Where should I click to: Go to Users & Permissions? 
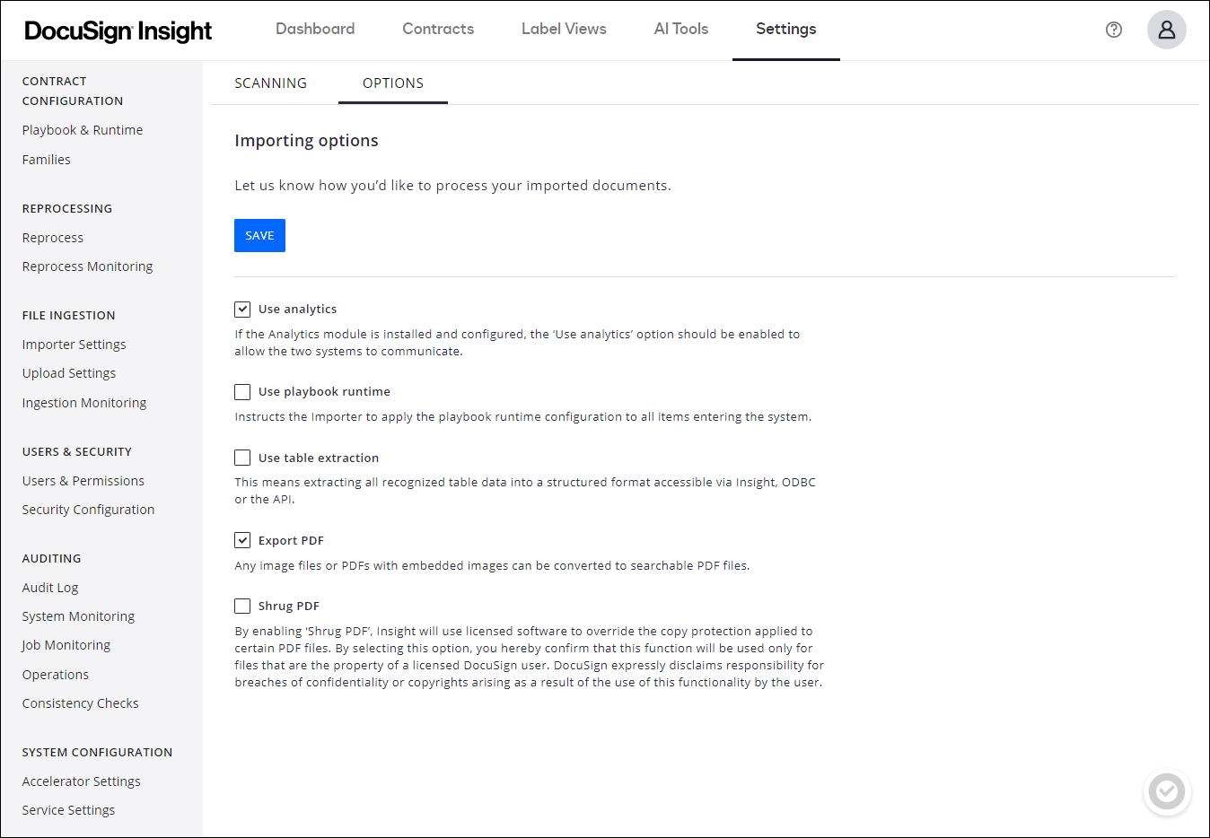coord(83,480)
